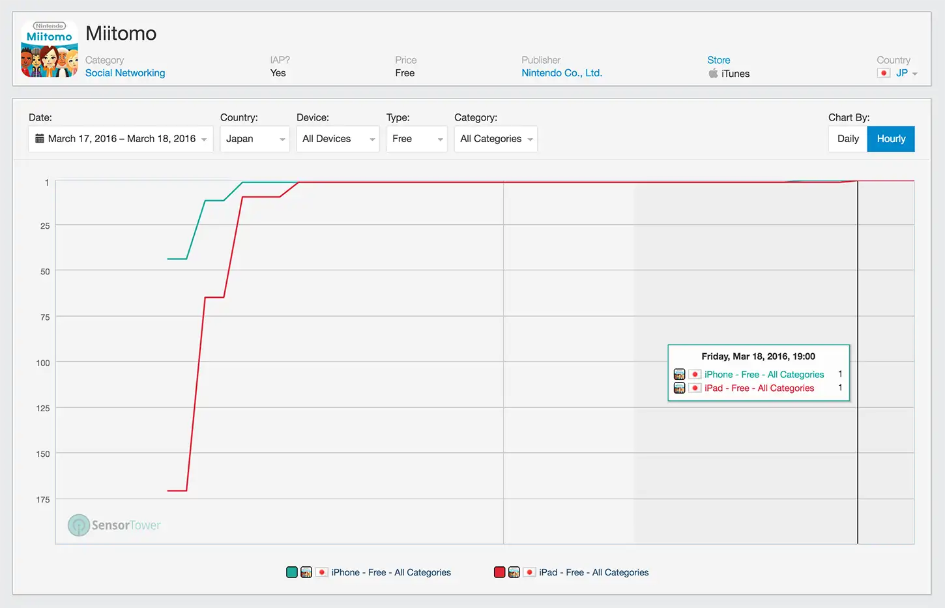Open Nintendo Co., Ltd. publisher link

click(562, 73)
